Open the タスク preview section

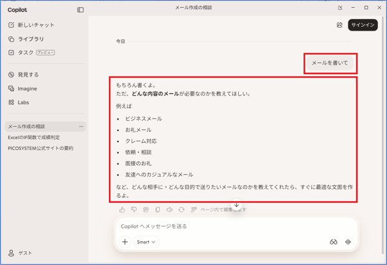click(x=31, y=52)
